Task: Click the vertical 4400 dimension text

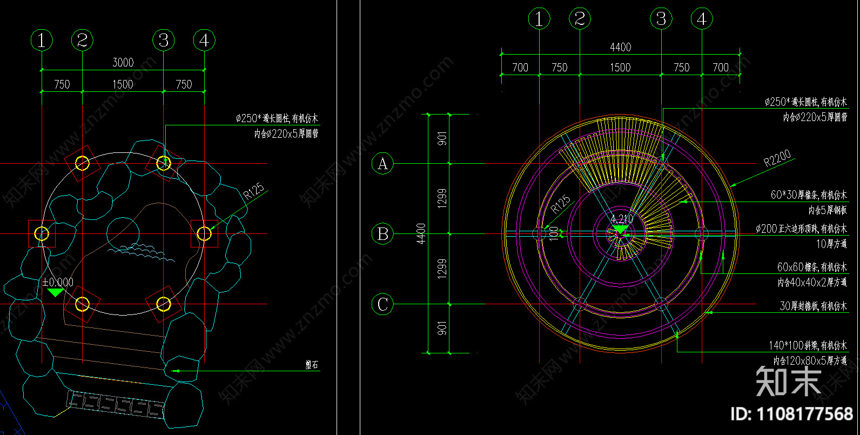Action: (x=421, y=233)
